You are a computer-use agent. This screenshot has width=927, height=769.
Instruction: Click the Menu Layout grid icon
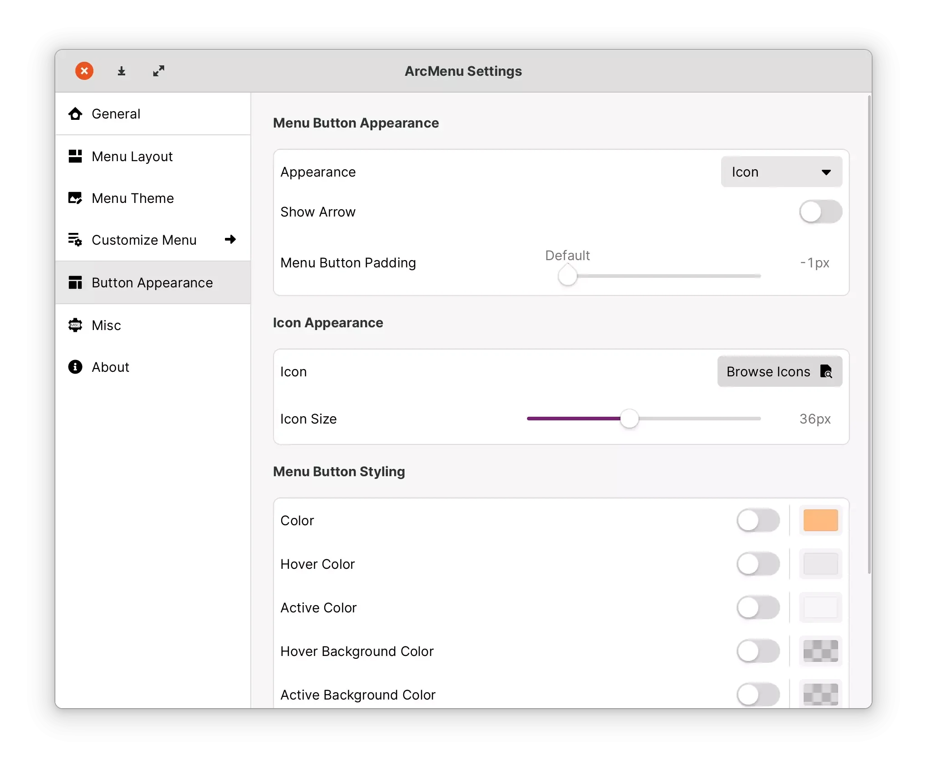point(75,157)
